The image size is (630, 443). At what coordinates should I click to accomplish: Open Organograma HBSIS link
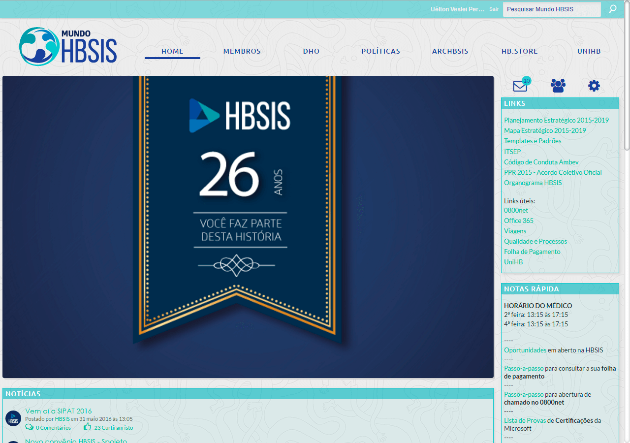(x=533, y=183)
